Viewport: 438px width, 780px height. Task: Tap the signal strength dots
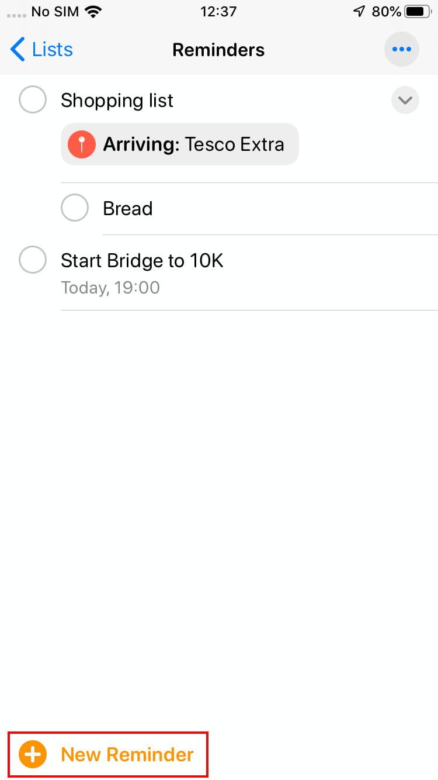click(x=16, y=13)
